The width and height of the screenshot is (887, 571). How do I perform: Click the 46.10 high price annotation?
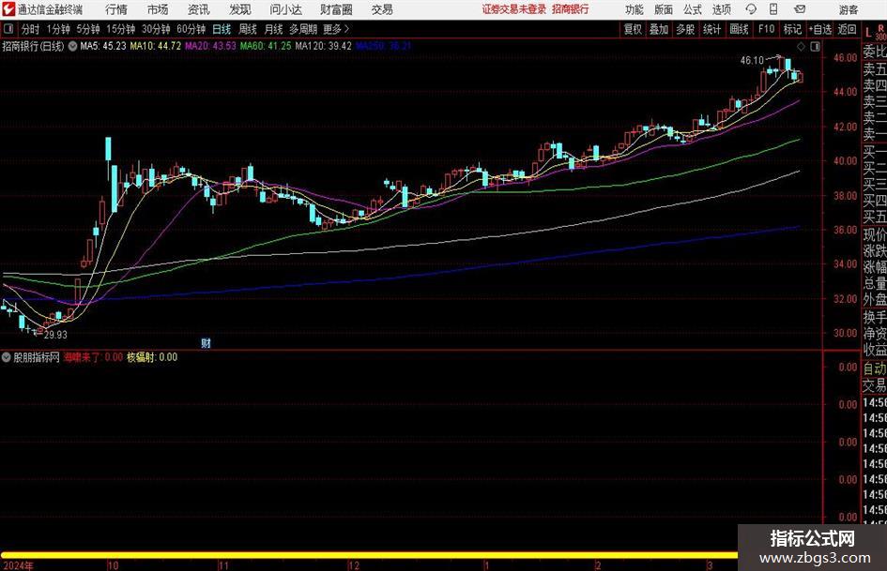coord(752,60)
